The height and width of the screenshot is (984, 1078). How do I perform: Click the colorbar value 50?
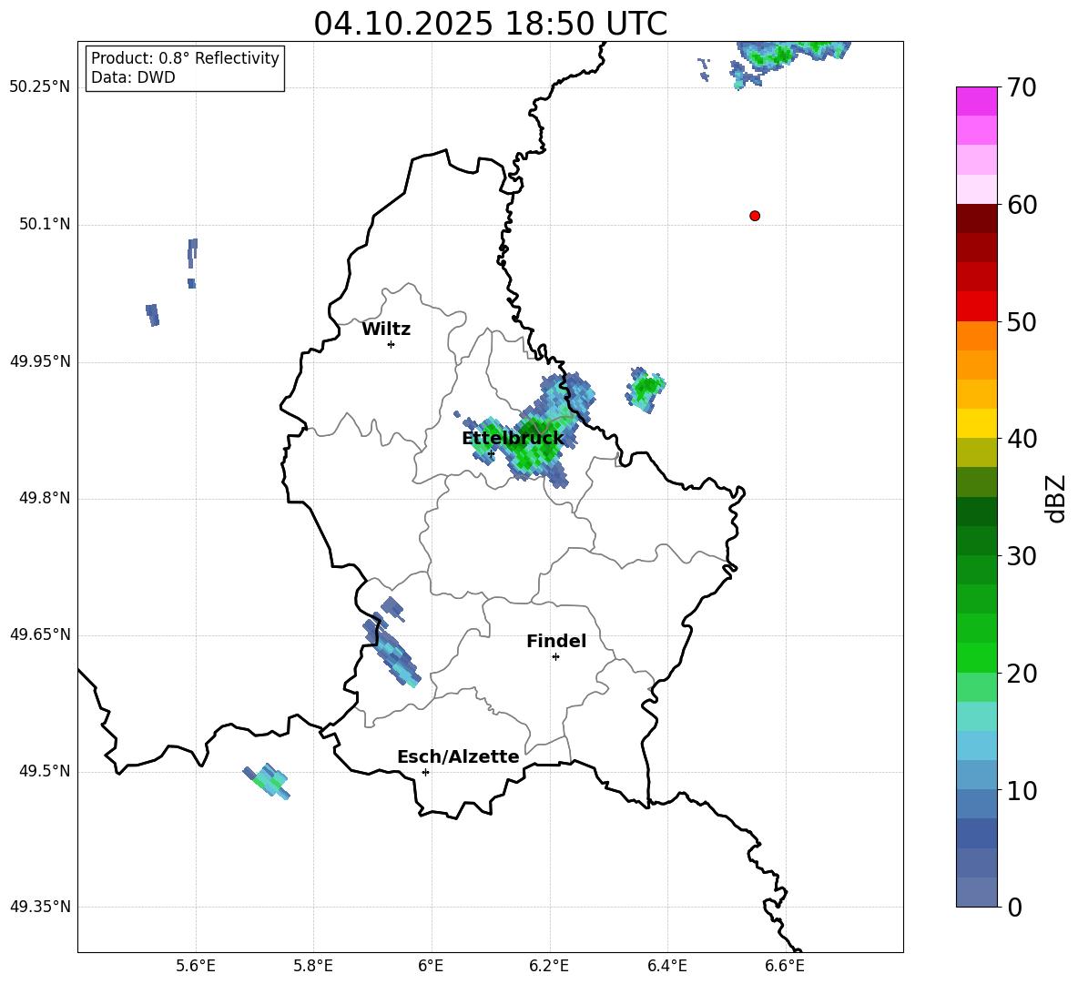point(1022,322)
